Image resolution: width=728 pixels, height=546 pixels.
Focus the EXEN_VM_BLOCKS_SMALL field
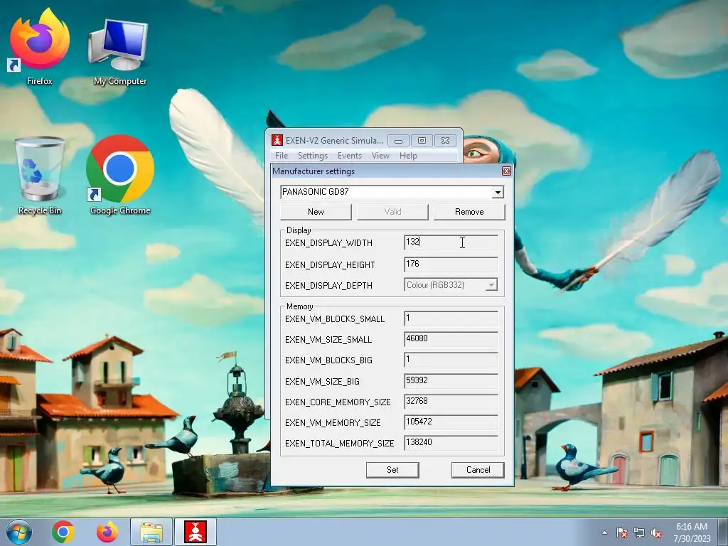[451, 318]
